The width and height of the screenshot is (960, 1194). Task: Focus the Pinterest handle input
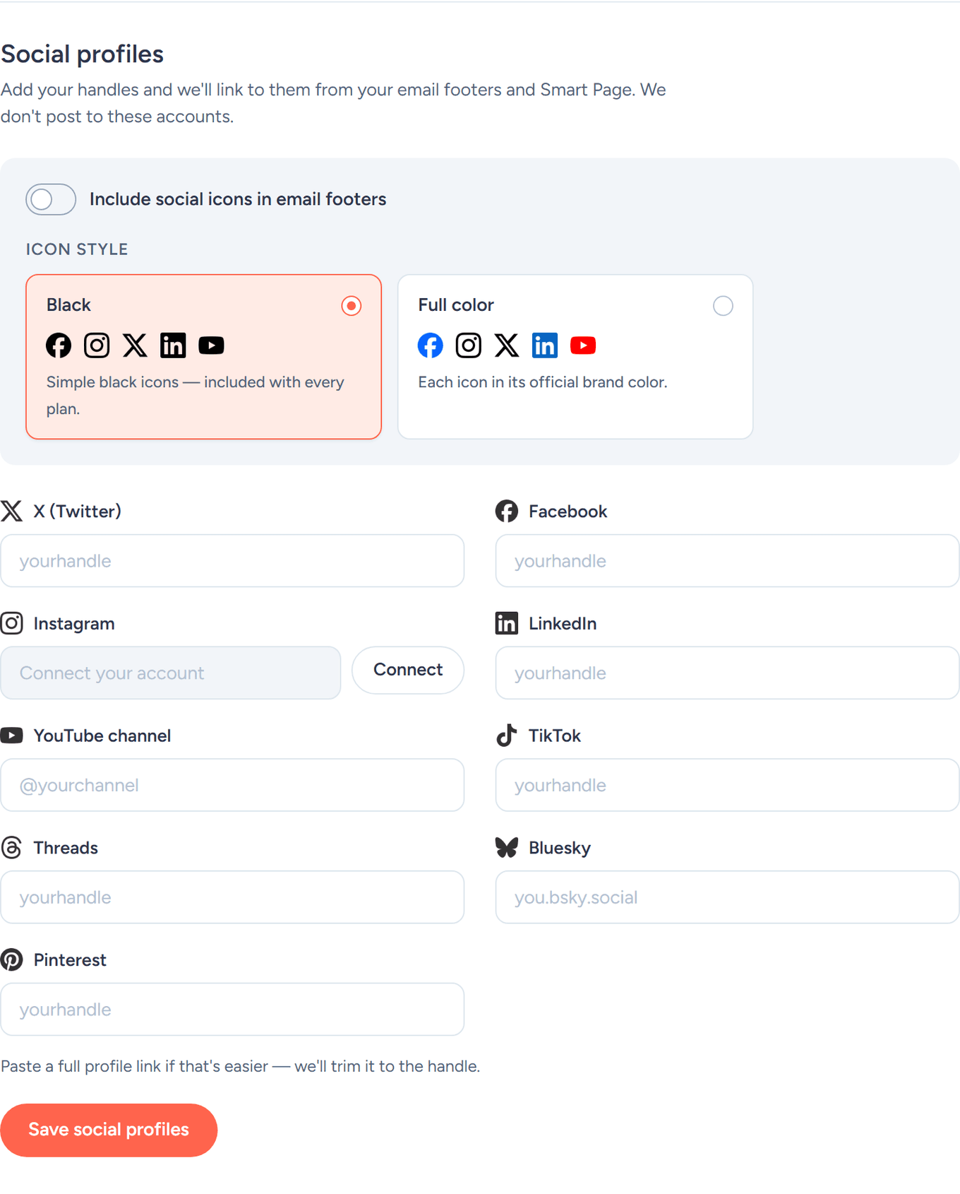(x=232, y=1010)
